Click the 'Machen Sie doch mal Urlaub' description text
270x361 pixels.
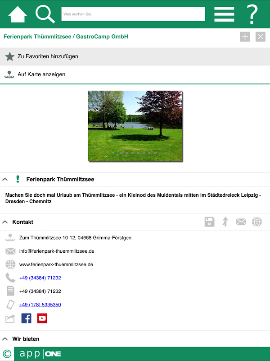click(133, 198)
